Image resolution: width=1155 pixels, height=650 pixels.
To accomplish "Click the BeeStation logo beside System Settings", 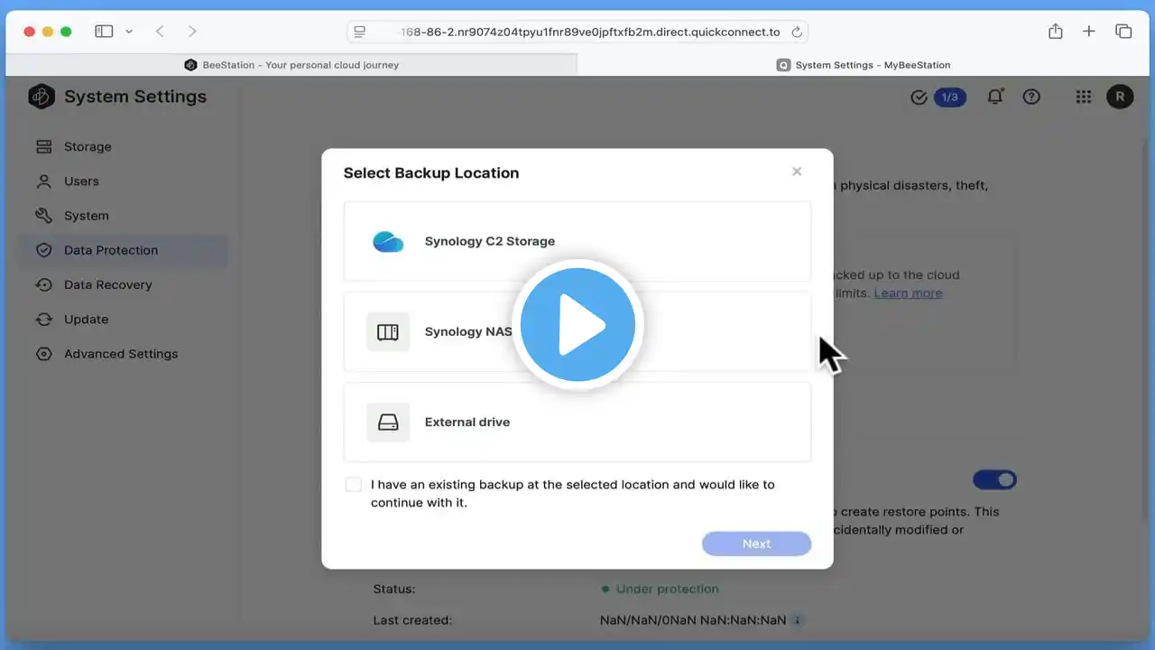I will tap(42, 97).
